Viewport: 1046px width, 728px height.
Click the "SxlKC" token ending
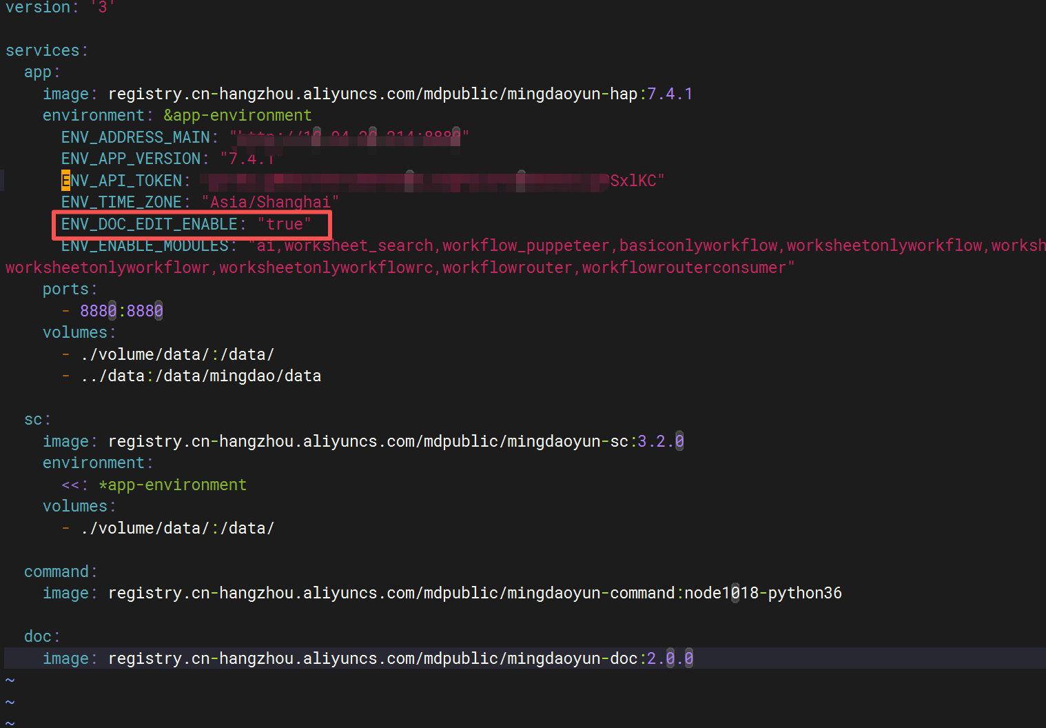633,181
